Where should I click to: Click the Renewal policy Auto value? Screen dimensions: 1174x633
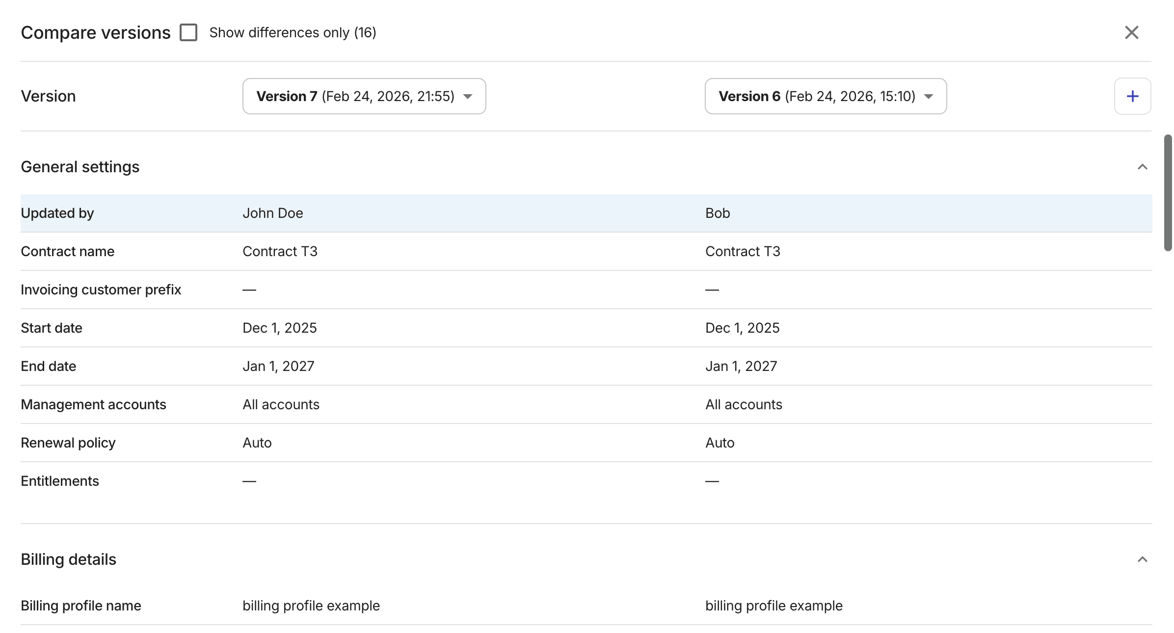[256, 443]
